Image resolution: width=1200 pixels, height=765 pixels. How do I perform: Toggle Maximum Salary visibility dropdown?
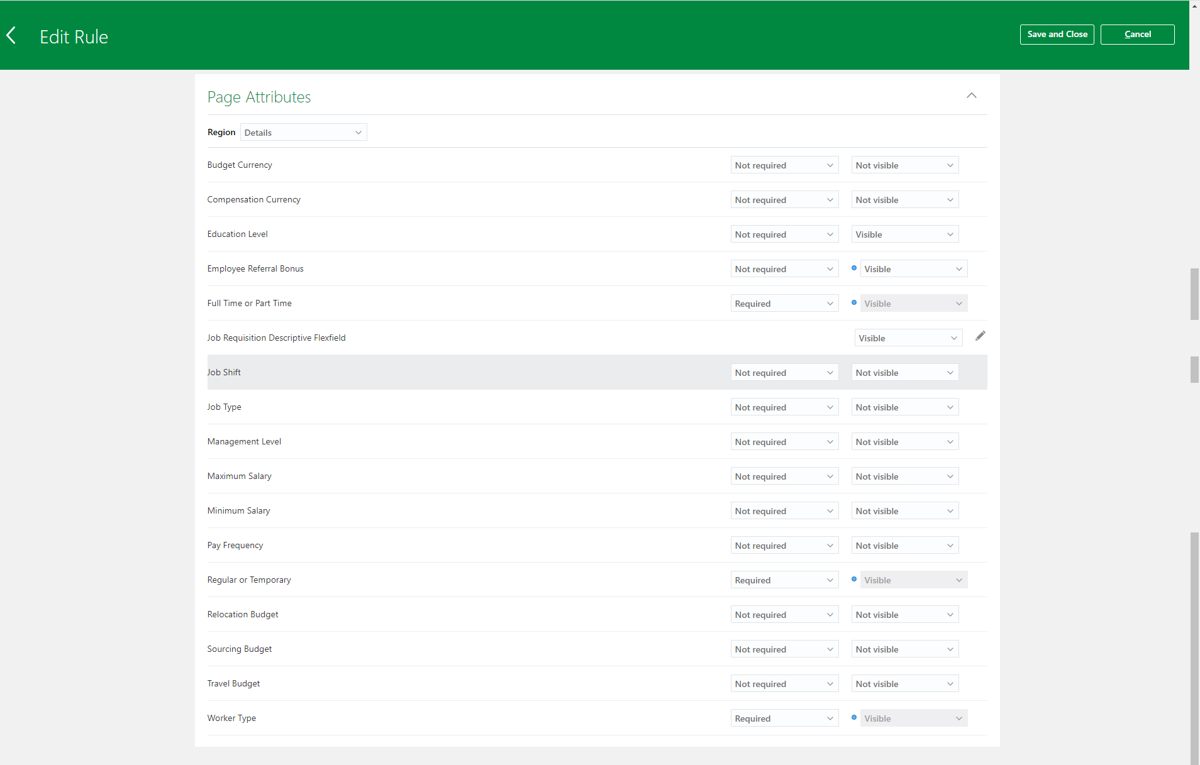(x=904, y=476)
